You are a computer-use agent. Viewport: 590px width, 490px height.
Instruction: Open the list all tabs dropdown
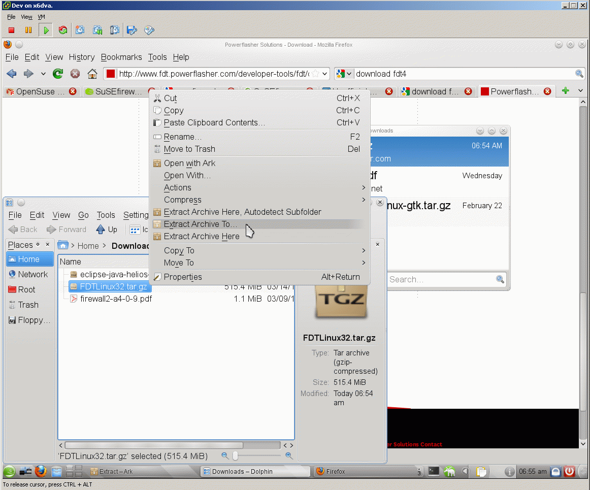click(x=580, y=91)
